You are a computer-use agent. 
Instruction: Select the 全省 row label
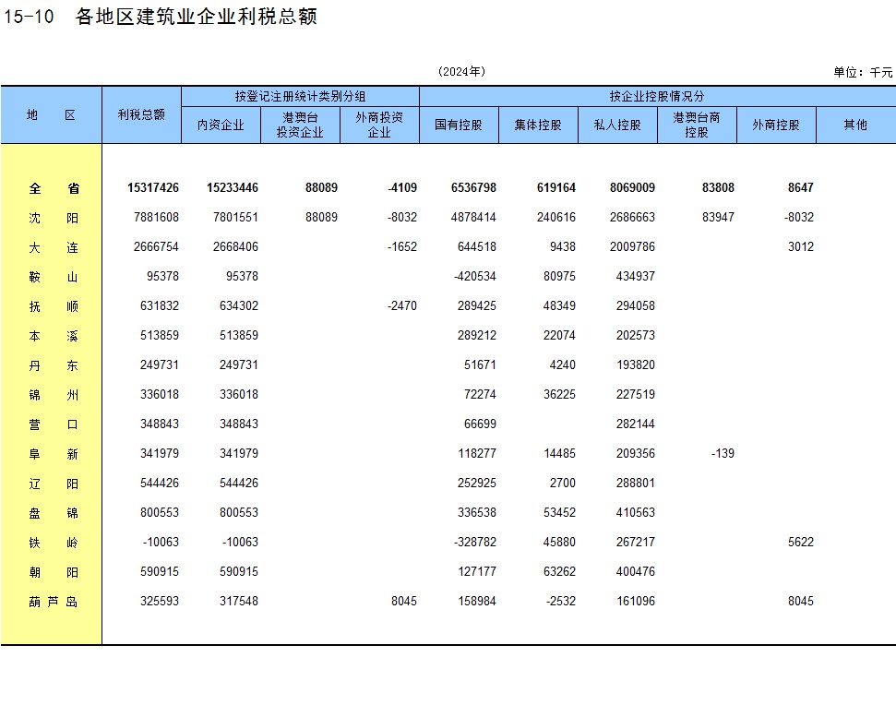54,188
